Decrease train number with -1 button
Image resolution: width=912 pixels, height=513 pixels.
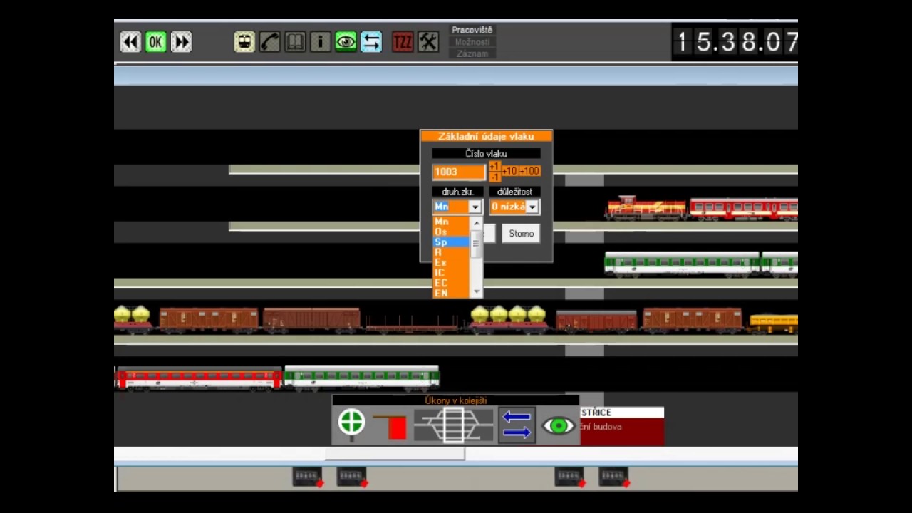[x=494, y=176]
